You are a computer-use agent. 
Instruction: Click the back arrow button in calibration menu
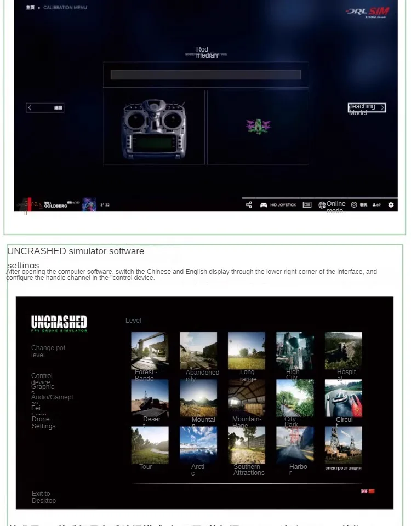(x=45, y=108)
